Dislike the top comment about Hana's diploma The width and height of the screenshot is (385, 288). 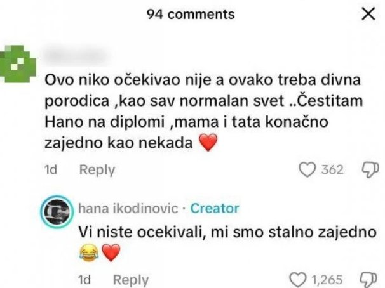(x=367, y=170)
